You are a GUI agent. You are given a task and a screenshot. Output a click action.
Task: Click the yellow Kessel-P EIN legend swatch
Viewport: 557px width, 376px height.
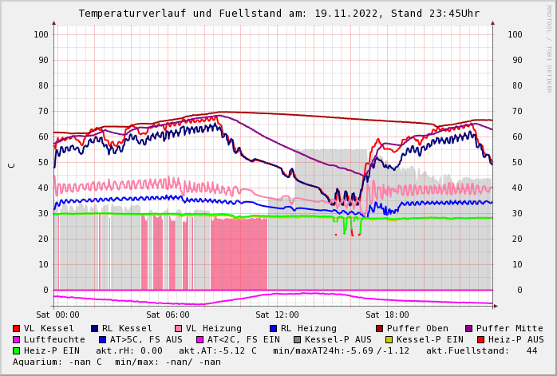389,339
